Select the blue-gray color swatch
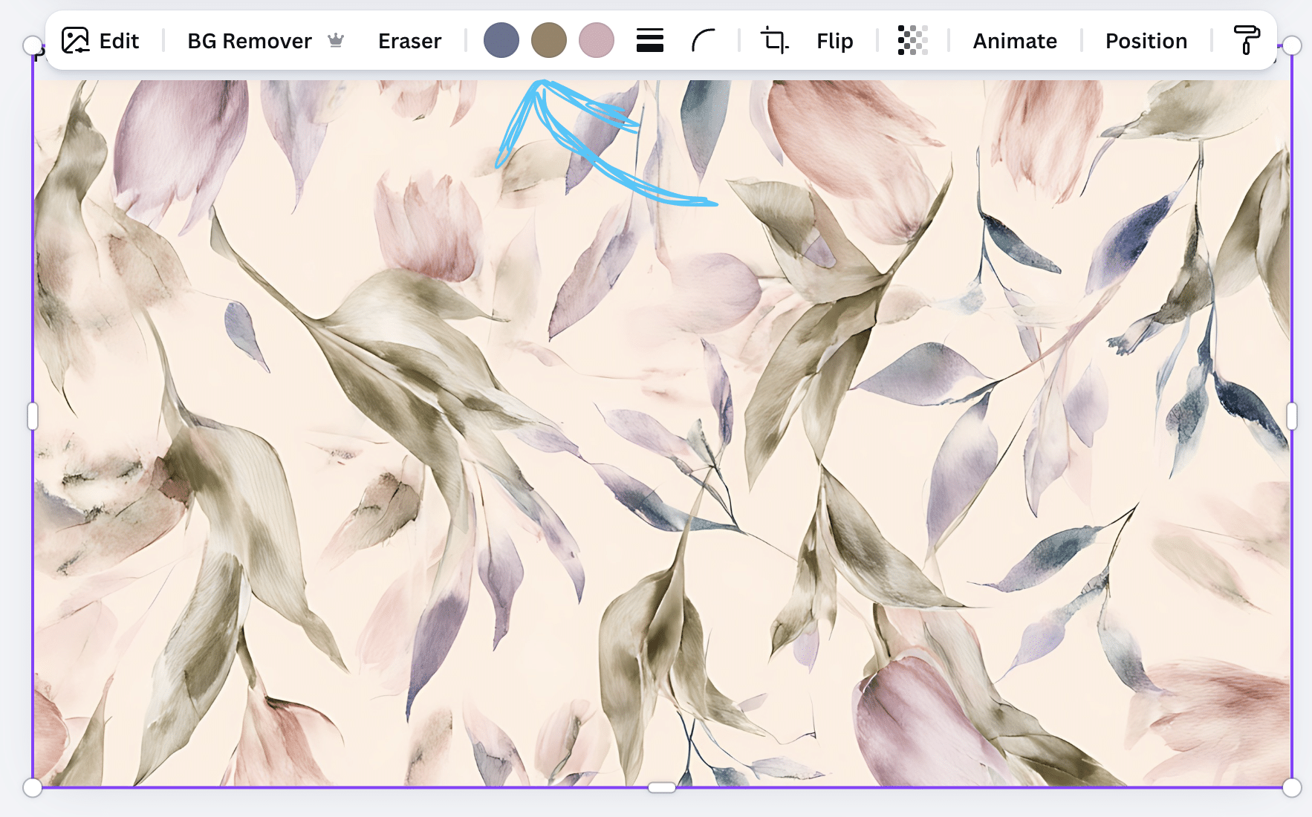 click(x=501, y=41)
